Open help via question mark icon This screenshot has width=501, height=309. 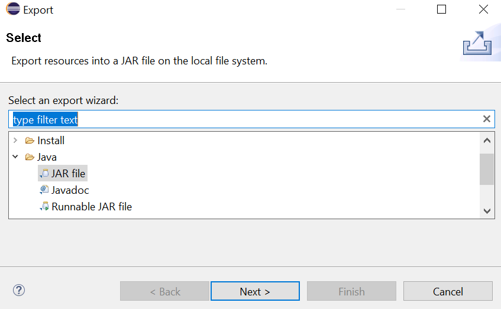(x=19, y=290)
